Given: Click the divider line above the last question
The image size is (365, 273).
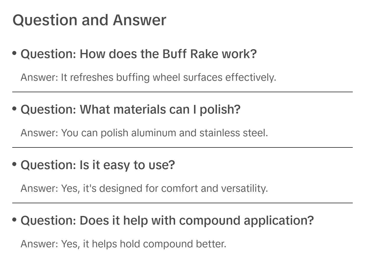Looking at the screenshot, I should point(182,203).
